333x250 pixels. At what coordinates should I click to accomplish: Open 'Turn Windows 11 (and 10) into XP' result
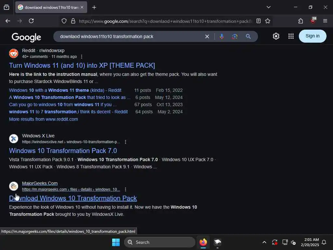point(82,65)
